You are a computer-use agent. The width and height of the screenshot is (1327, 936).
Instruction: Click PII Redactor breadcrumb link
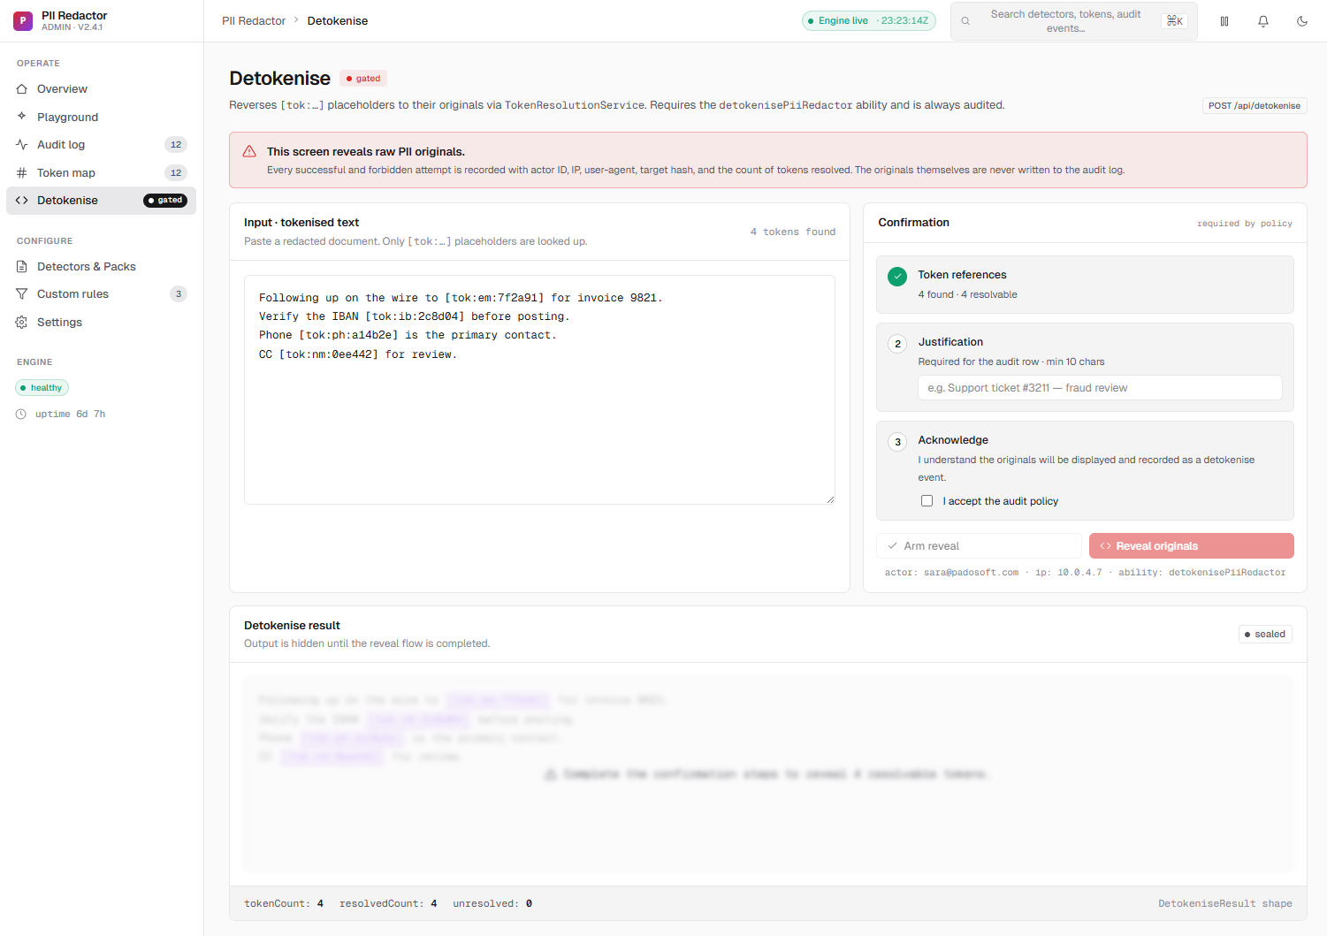254,21
